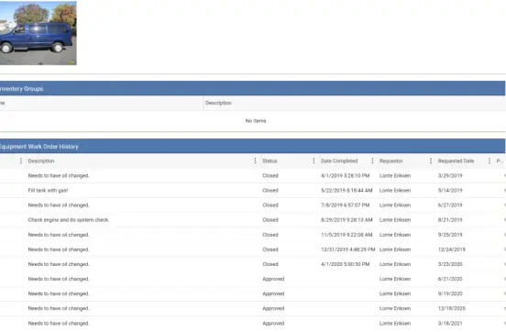Click Closed status in the Fill tank row
This screenshot has height=332, width=506.
coord(270,191)
